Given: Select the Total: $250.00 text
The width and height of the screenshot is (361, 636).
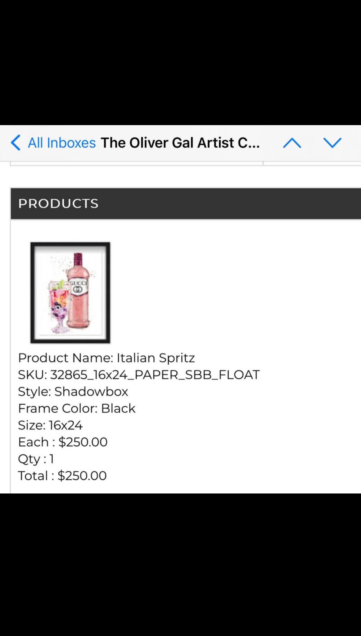Looking at the screenshot, I should point(62,475).
